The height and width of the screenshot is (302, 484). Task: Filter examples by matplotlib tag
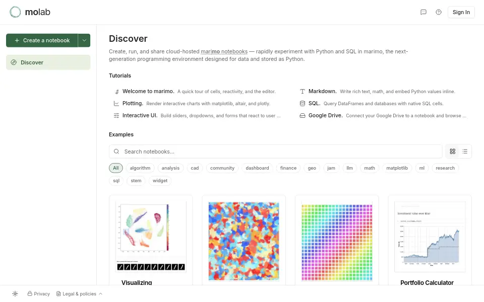click(x=397, y=168)
